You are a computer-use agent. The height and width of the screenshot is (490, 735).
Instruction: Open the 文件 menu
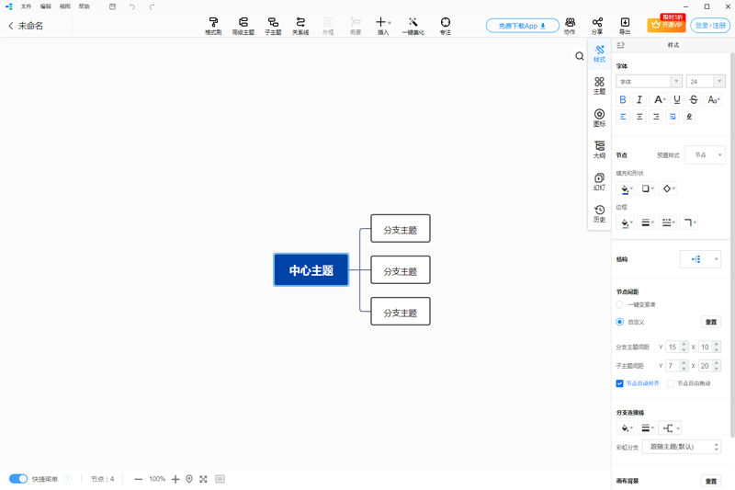(26, 6)
